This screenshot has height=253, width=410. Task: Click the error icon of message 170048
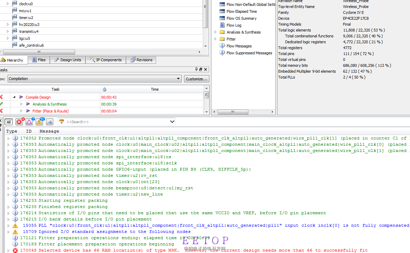pyautogui.click(x=15, y=250)
